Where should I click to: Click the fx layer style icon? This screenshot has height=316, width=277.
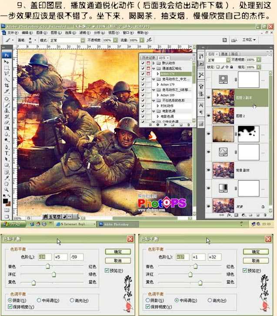click(229, 215)
